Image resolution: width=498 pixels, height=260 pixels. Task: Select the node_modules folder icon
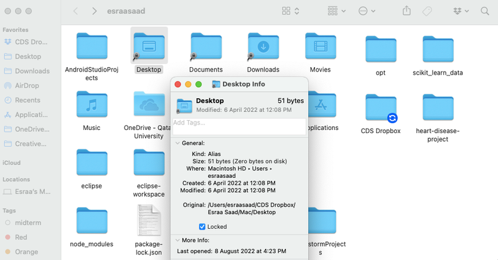pos(92,220)
